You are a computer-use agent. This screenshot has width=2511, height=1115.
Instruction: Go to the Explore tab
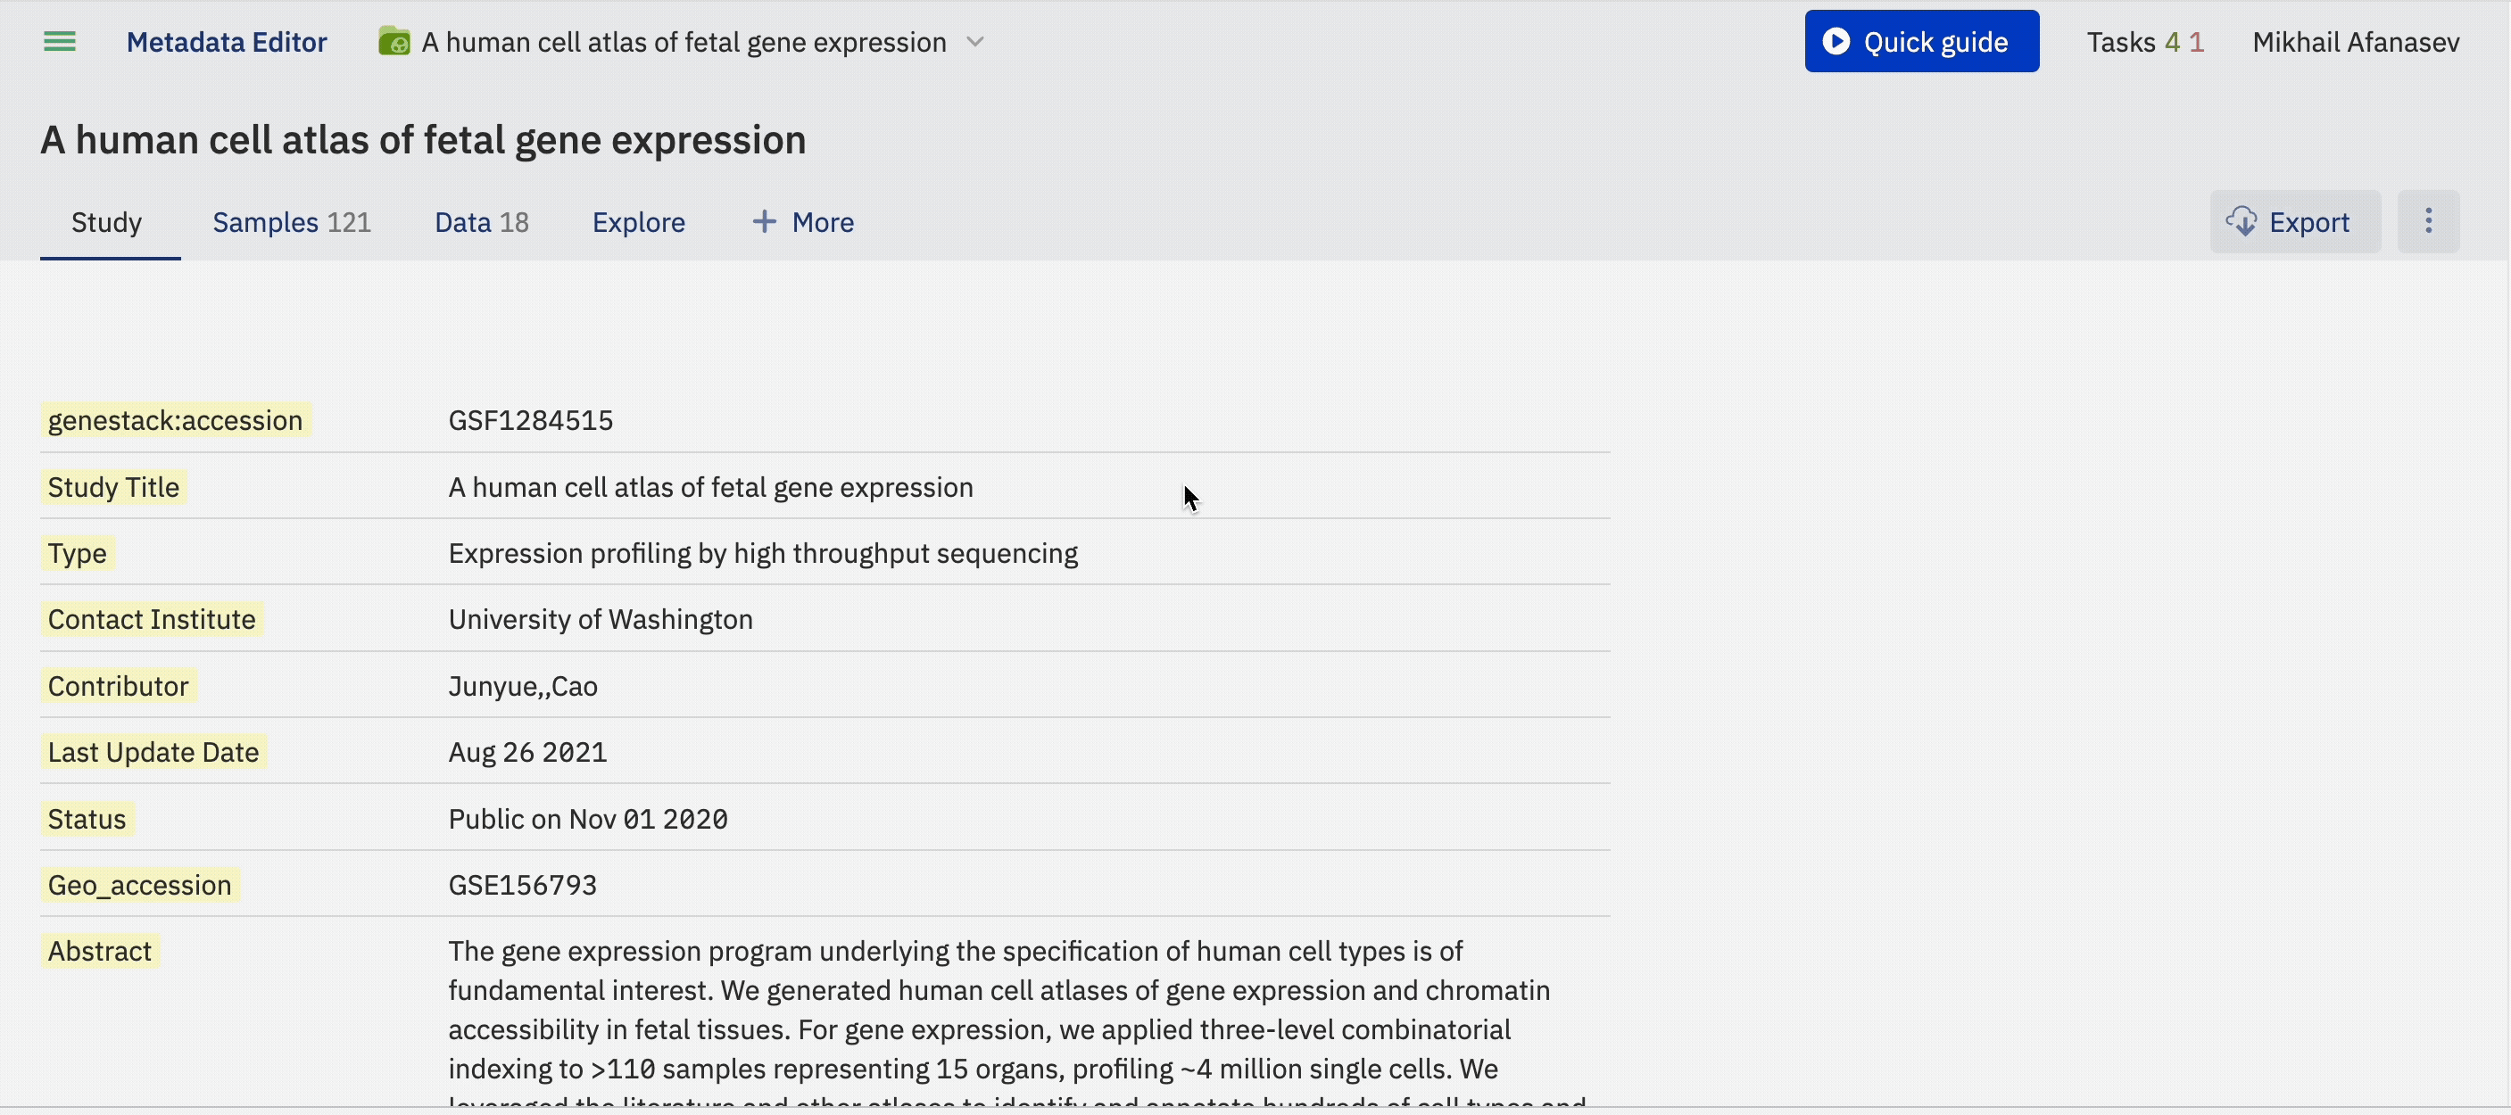click(639, 222)
